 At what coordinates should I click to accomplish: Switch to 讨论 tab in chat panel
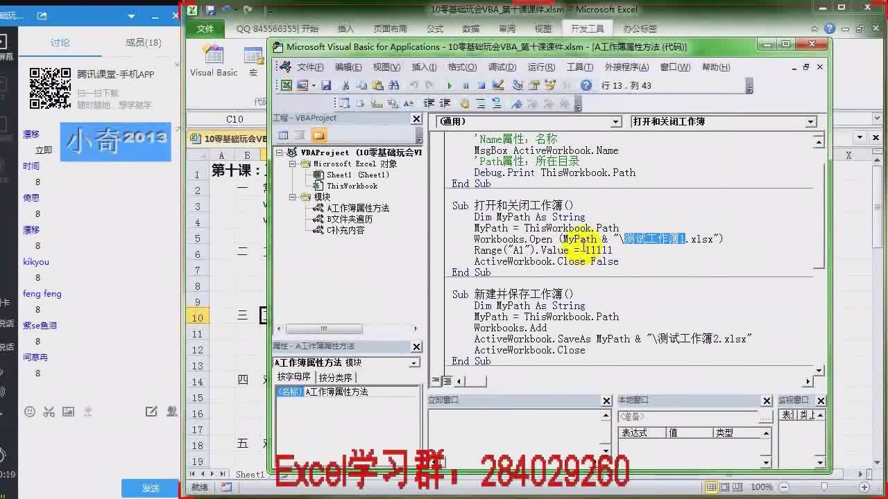(x=60, y=42)
